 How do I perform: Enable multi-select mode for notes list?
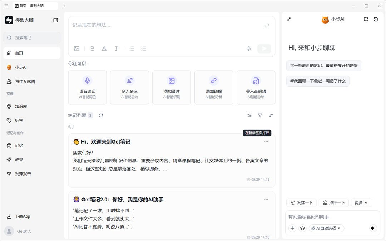(249, 115)
